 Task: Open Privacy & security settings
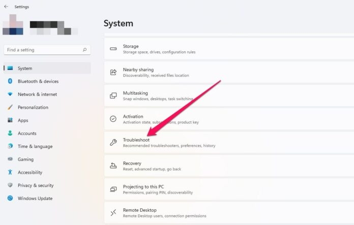click(35, 185)
